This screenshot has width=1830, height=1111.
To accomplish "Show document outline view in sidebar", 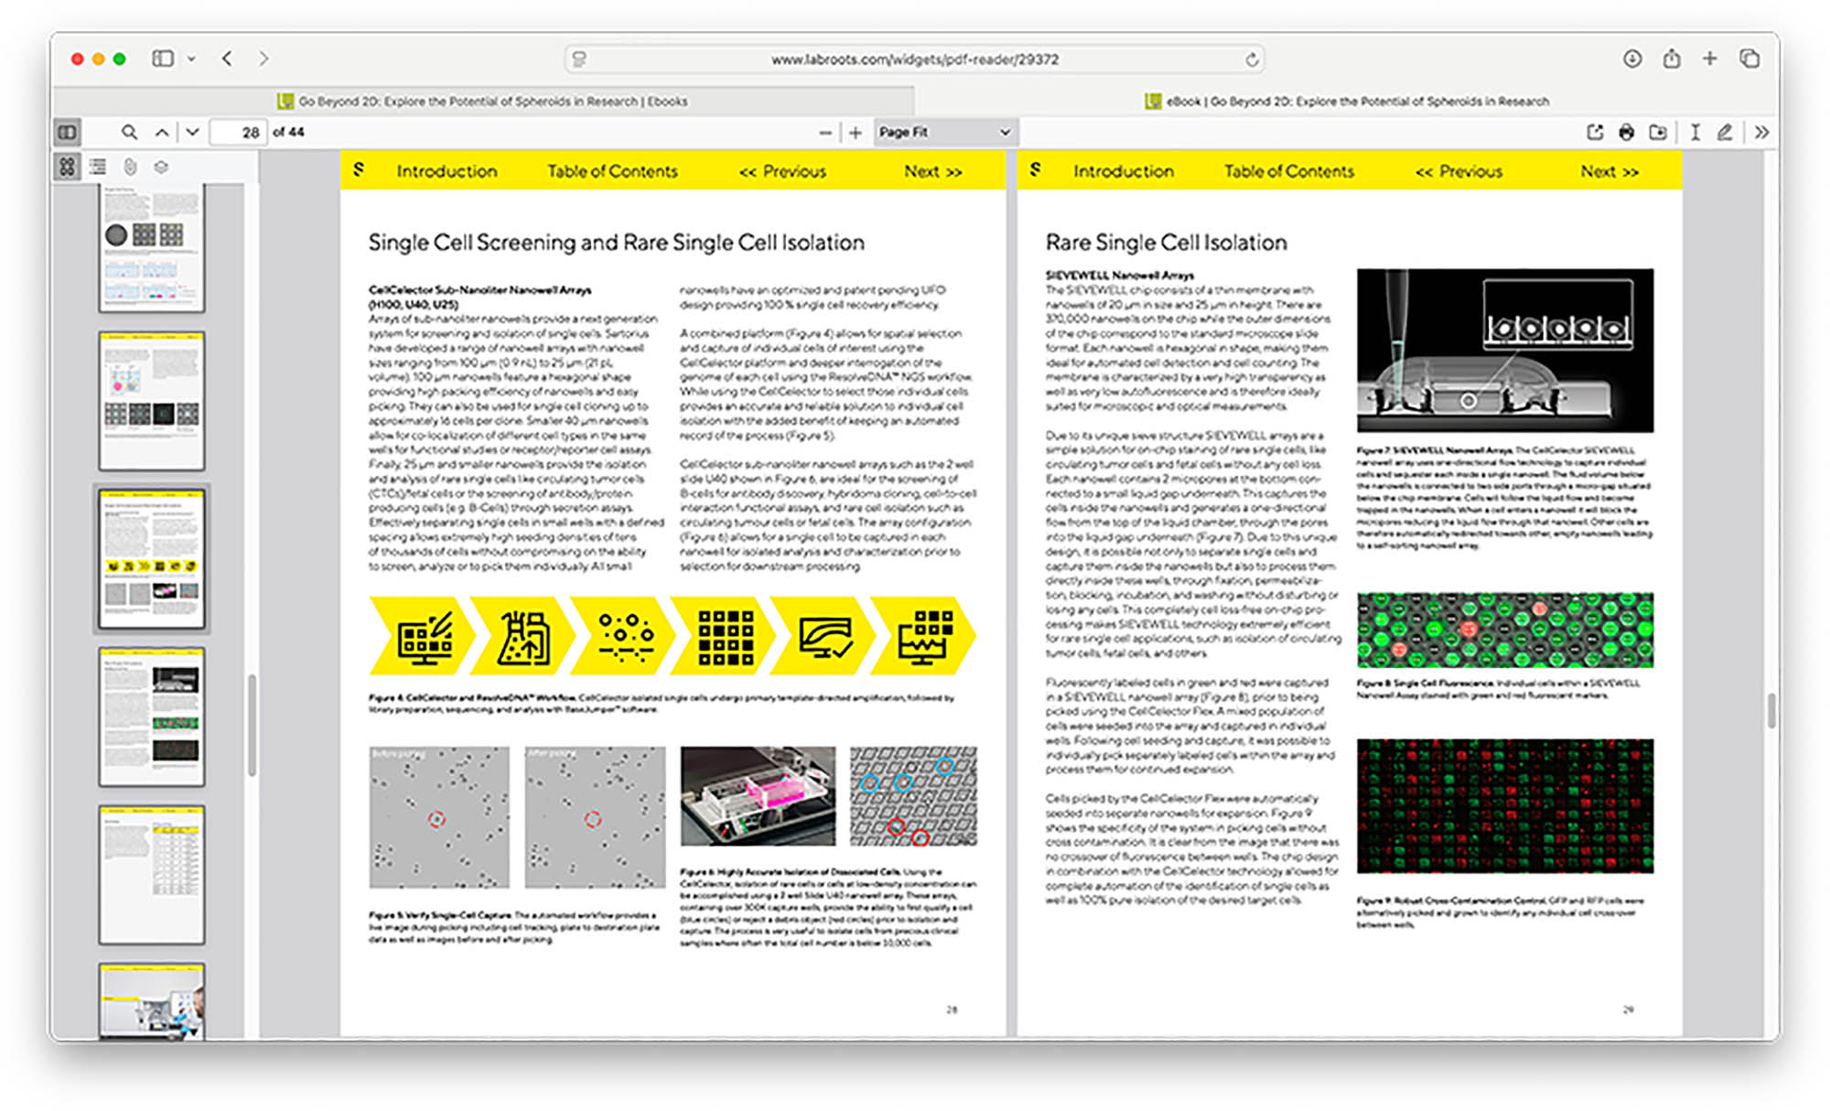I will [x=98, y=167].
